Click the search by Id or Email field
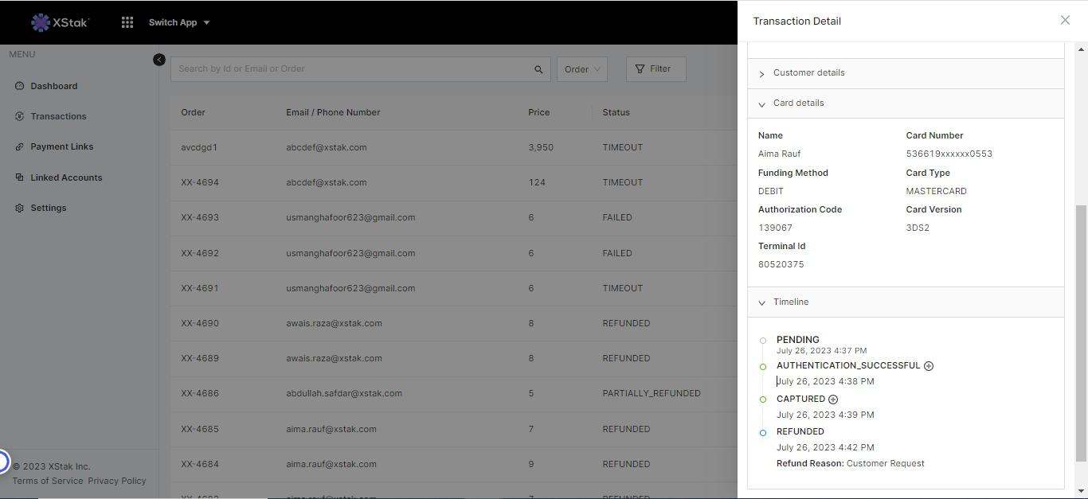Screen dimensions: 1088x499 (x=350, y=69)
